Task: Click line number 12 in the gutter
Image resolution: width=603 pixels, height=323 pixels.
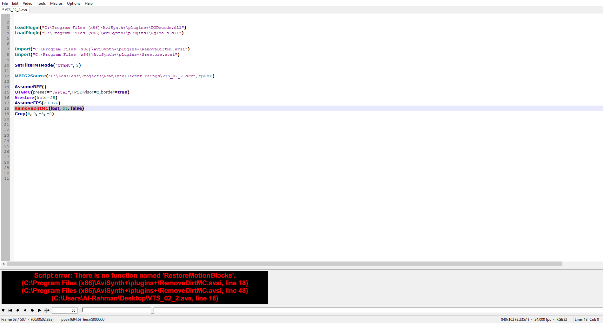Action: [x=7, y=76]
